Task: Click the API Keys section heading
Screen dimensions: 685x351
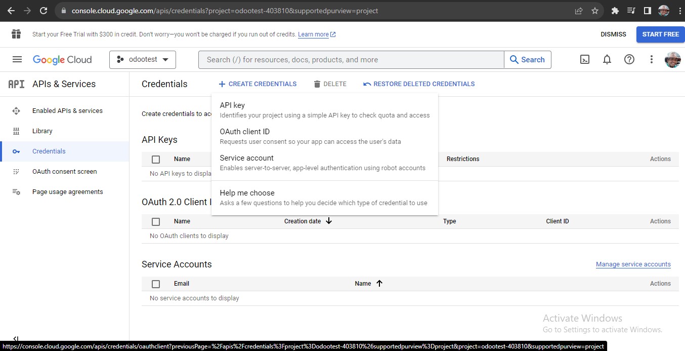Action: click(x=159, y=140)
